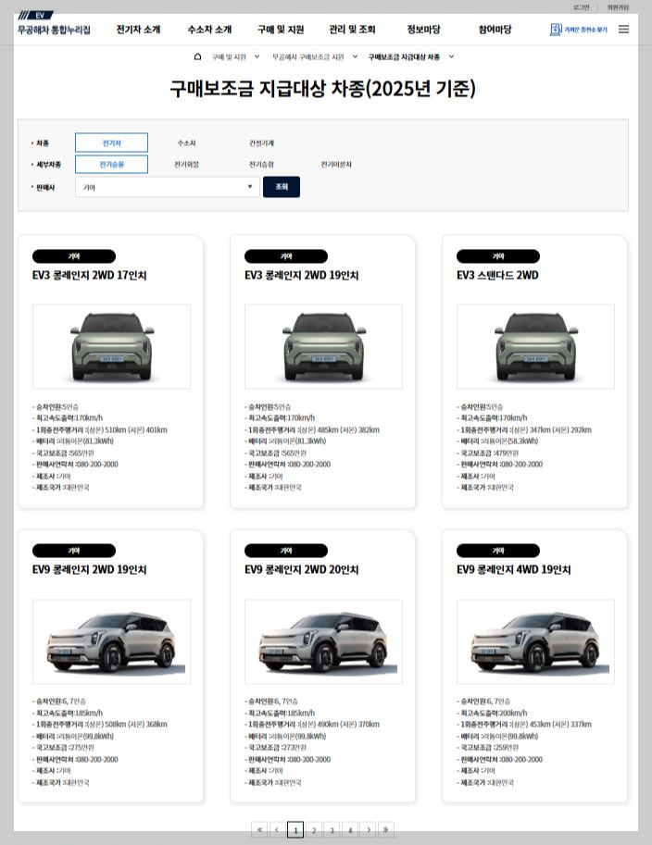Click the nearby charging station finder icon
This screenshot has width=652, height=845.
coord(556,30)
